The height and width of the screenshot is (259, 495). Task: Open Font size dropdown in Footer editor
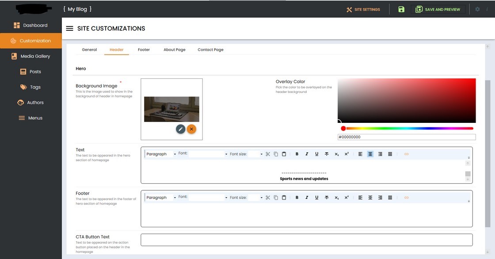[255, 198]
